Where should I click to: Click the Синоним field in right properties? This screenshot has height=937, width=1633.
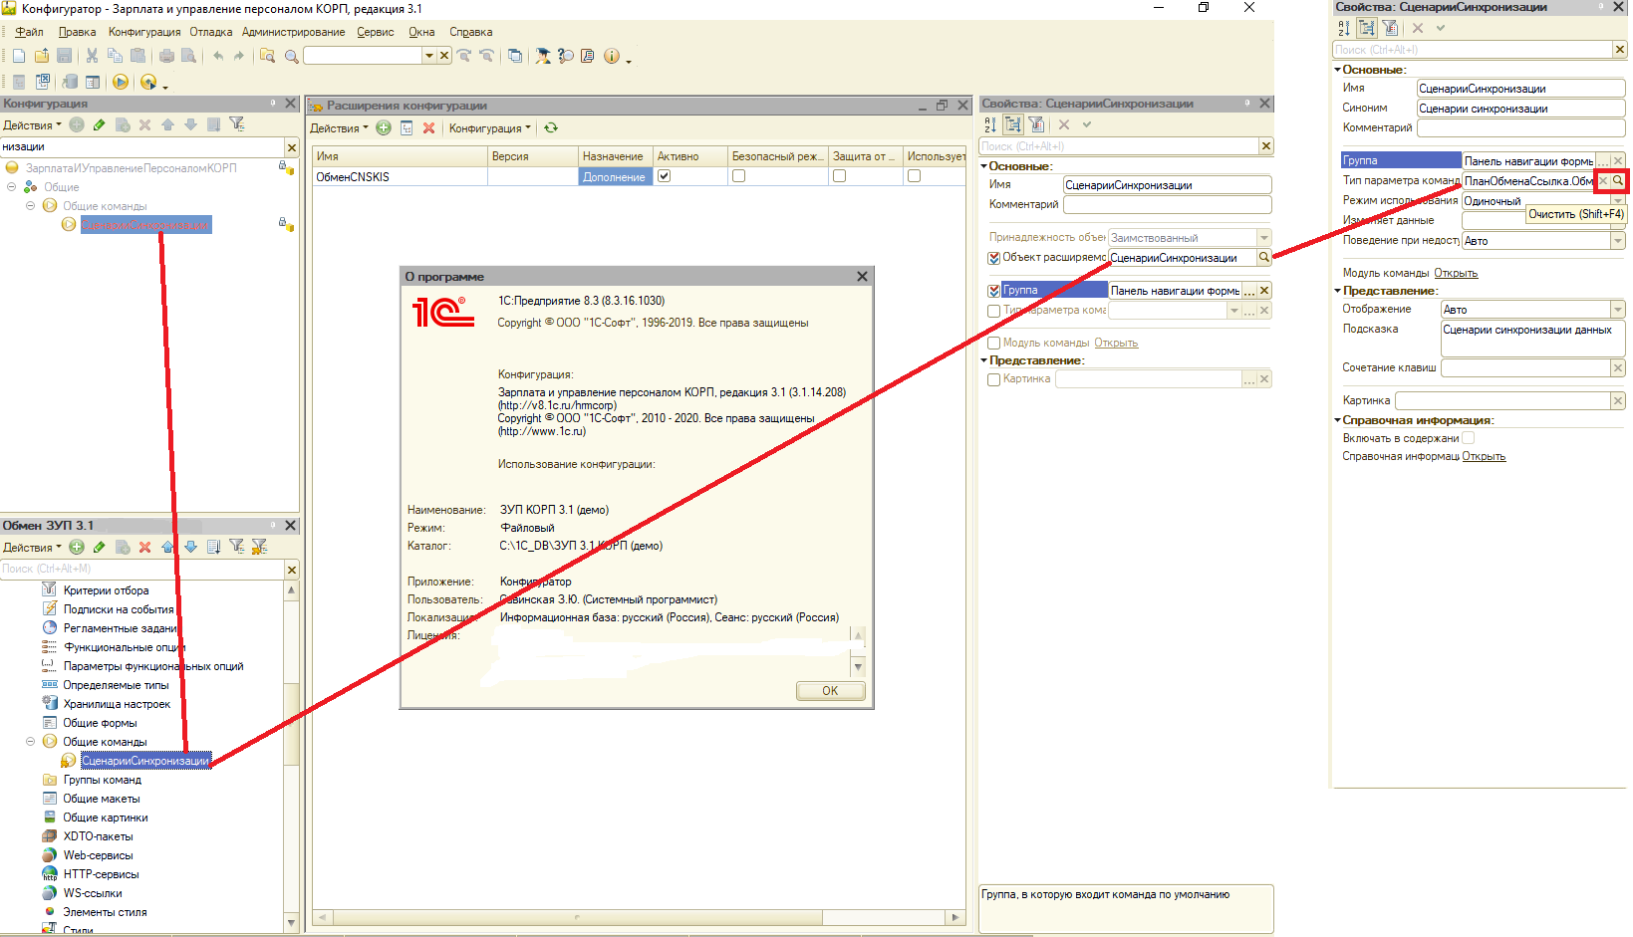coord(1520,109)
